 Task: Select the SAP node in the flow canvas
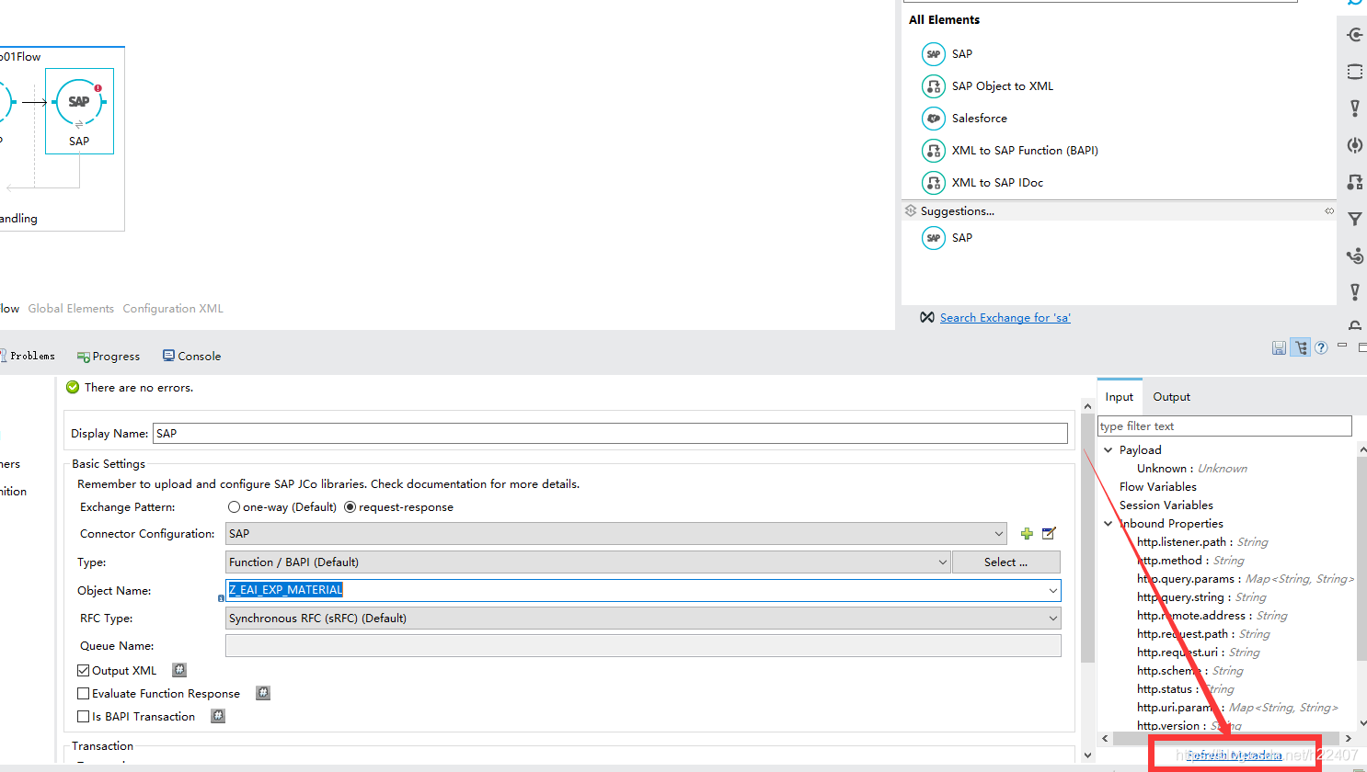[79, 110]
